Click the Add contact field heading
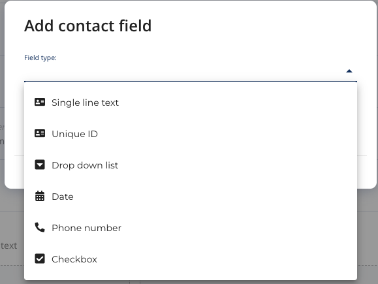378x284 pixels. [87, 26]
